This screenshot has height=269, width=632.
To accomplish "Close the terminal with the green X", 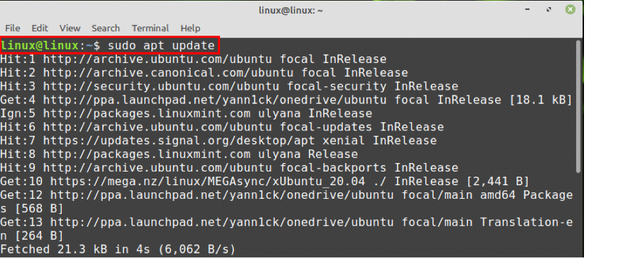I will pos(570,10).
